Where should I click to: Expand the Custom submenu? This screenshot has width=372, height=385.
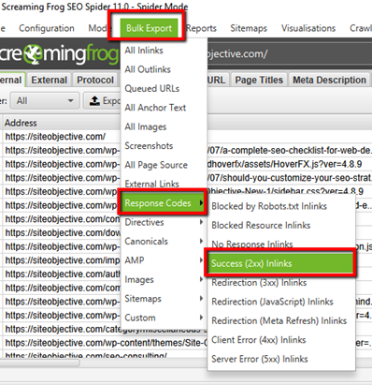[x=164, y=318]
